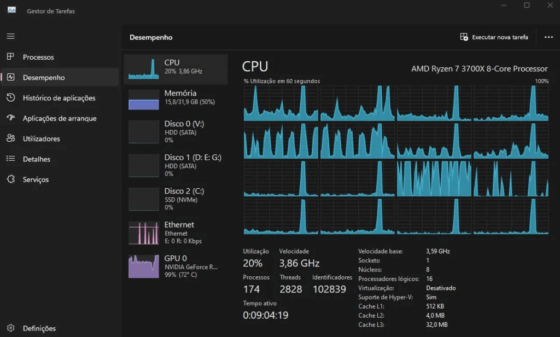
Task: Switch to Utilizadores page
Action: point(59,138)
